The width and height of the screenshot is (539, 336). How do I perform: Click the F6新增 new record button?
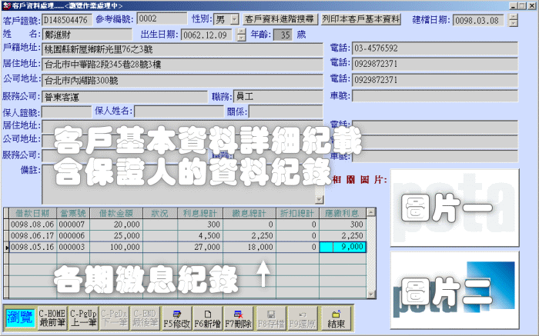coord(207,318)
